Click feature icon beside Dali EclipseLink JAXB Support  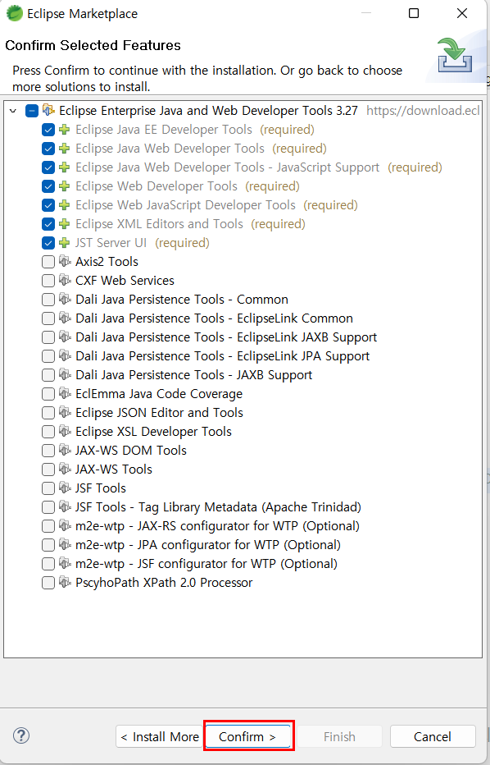(x=65, y=337)
